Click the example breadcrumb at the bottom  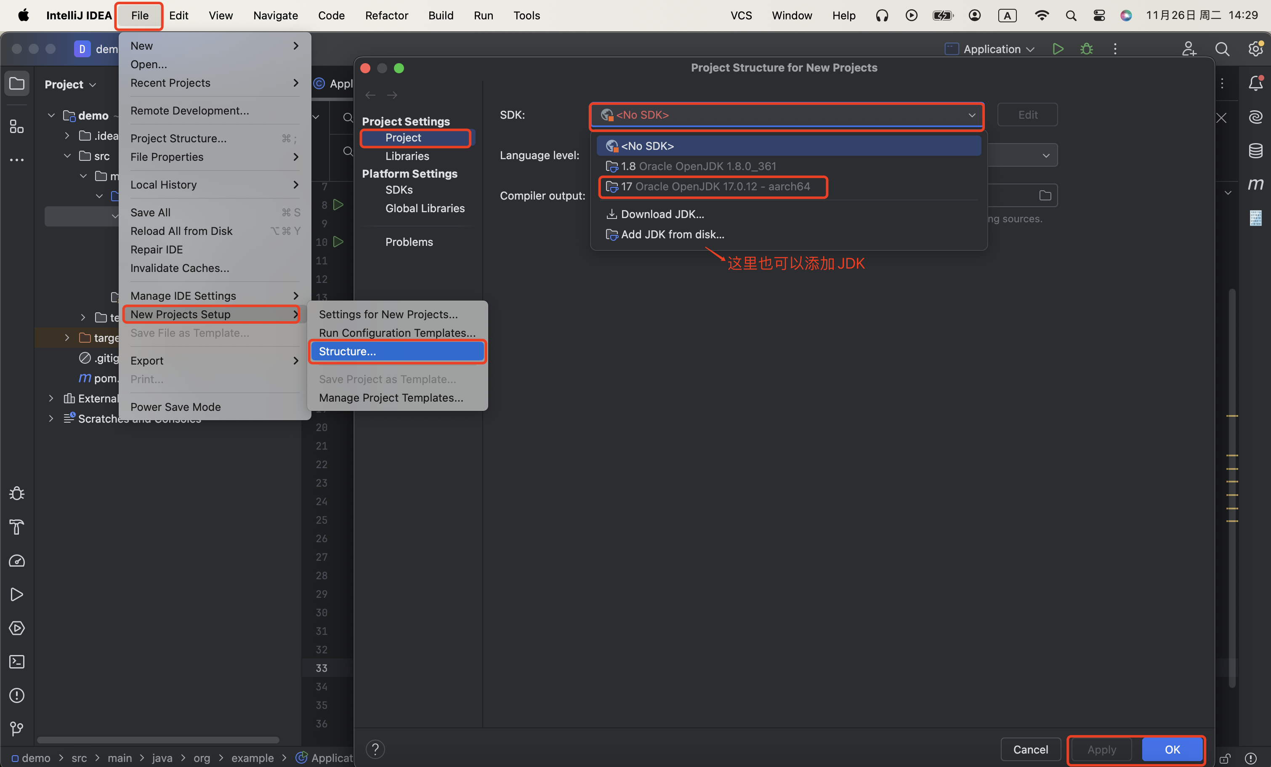(253, 758)
